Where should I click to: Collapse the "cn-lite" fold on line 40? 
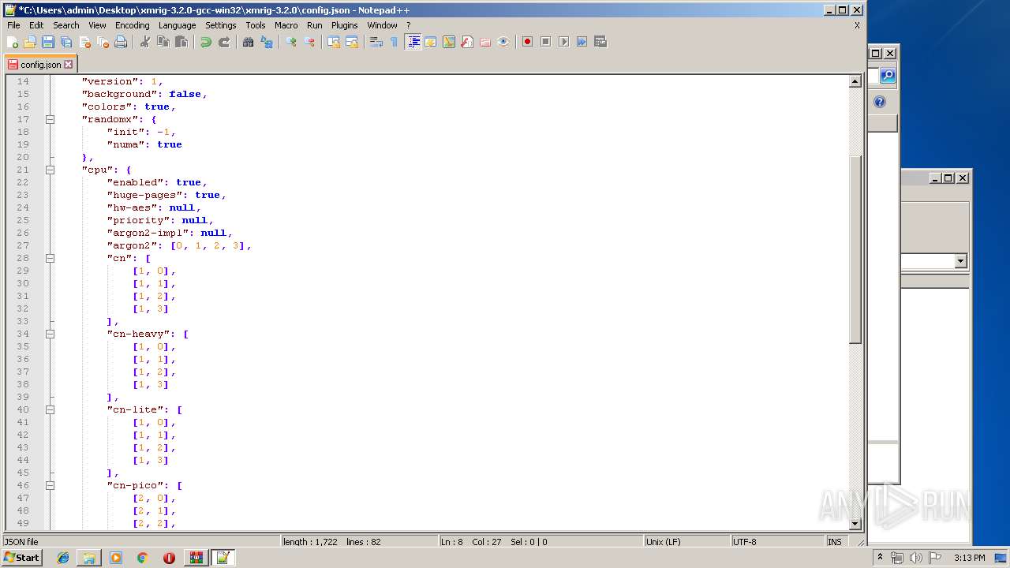pos(50,409)
